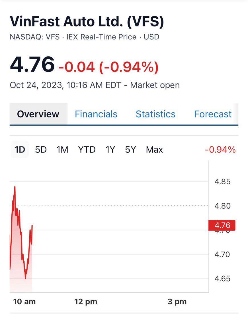The height and width of the screenshot is (314, 248).
Task: Click the Oct 24, 2023 market open timestamp
Action: pos(95,85)
